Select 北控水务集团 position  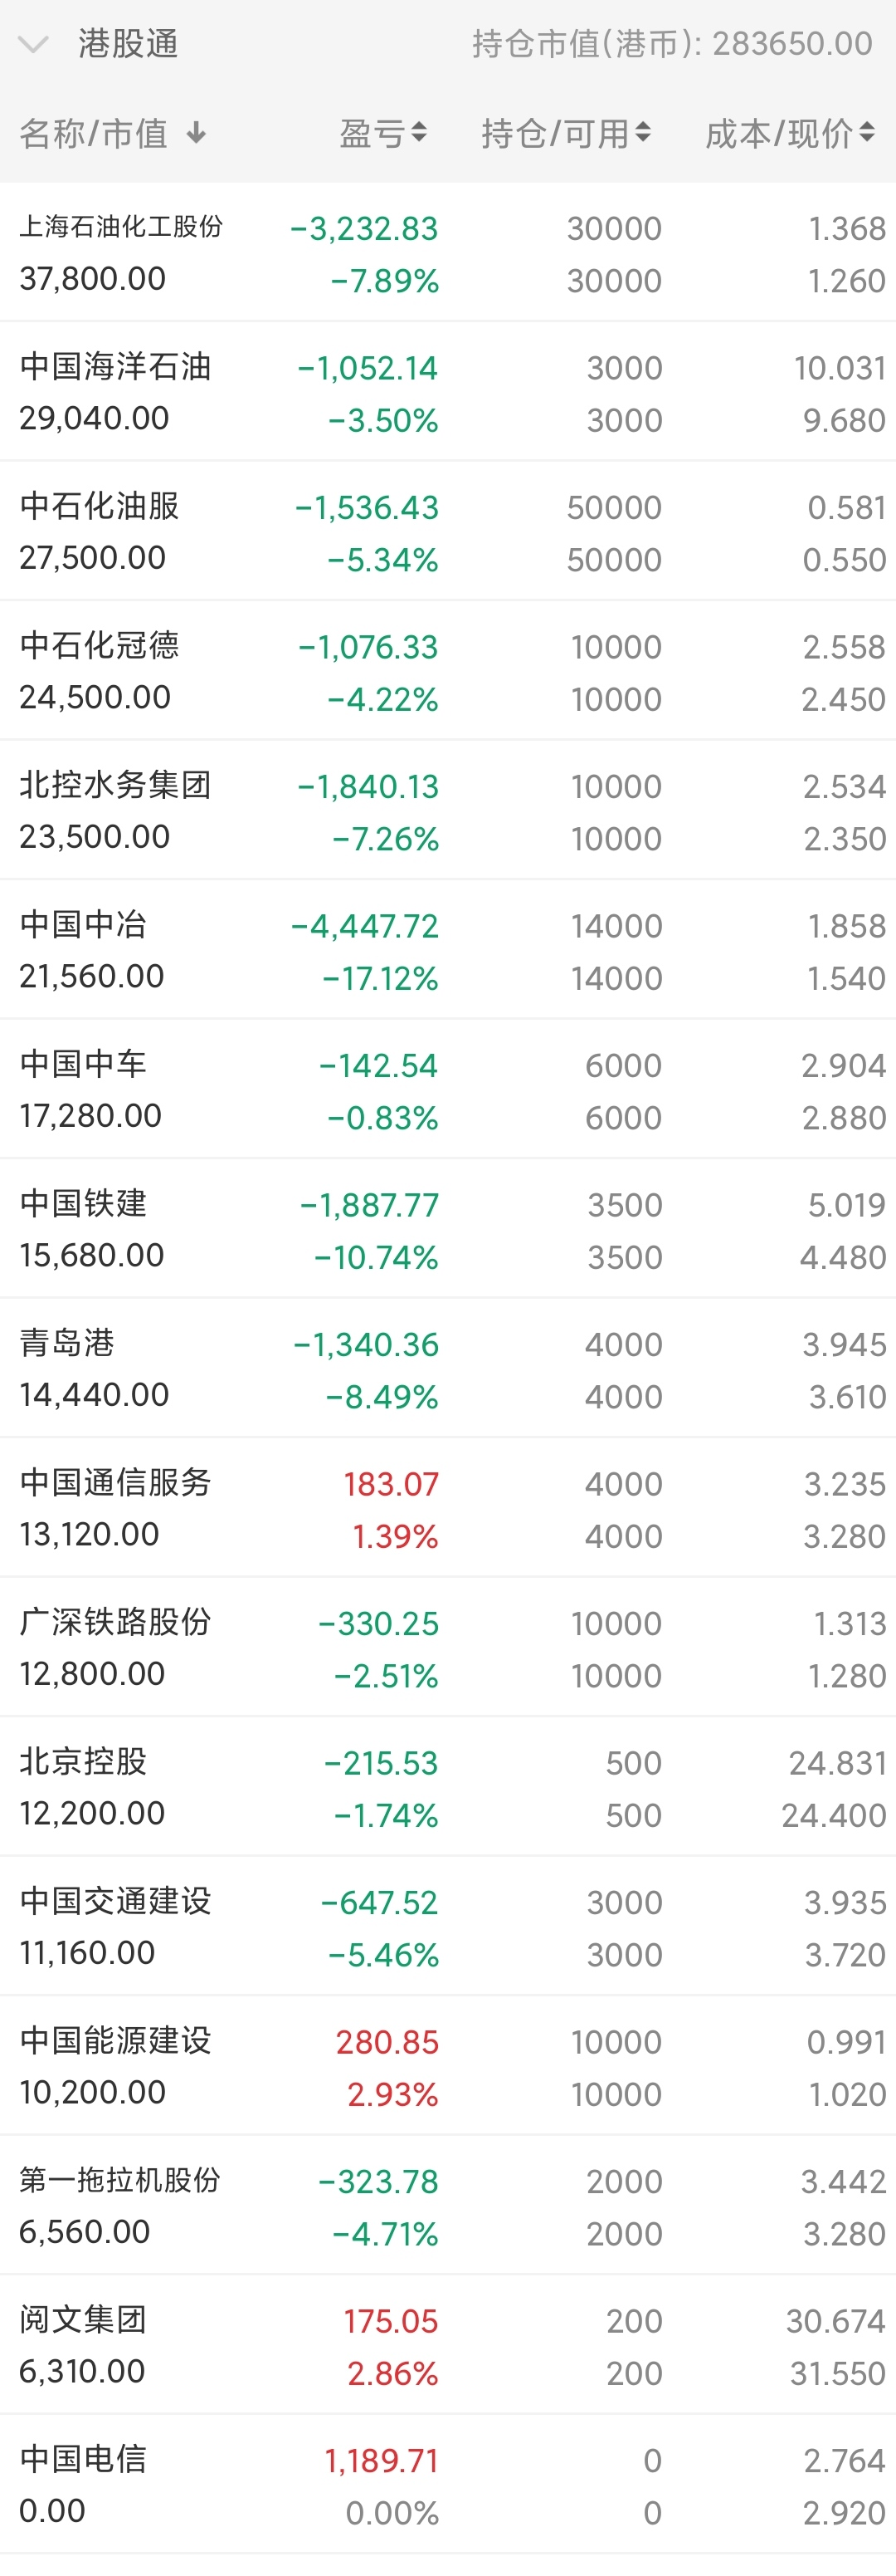coord(447,811)
